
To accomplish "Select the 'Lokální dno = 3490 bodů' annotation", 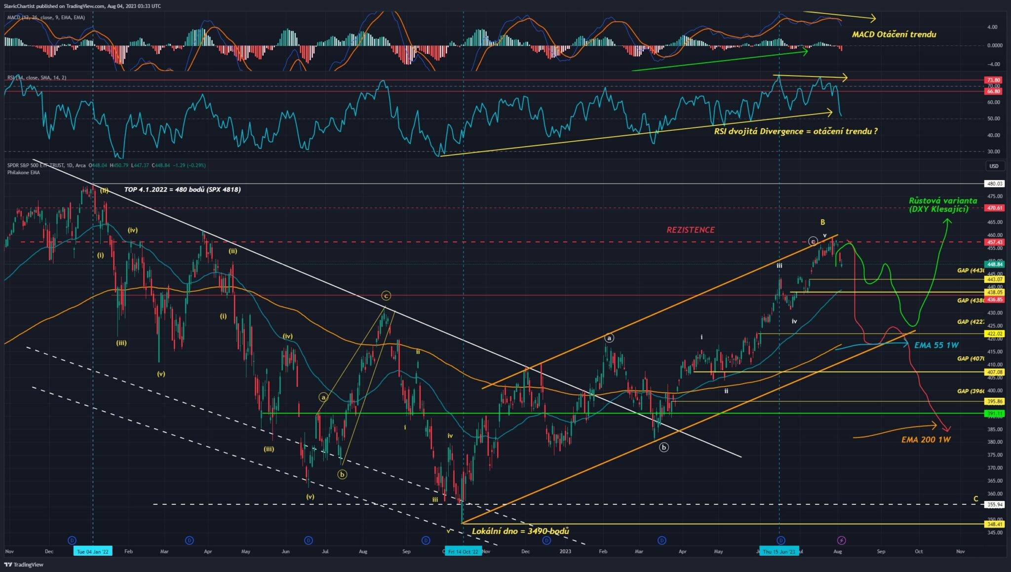I will [520, 531].
